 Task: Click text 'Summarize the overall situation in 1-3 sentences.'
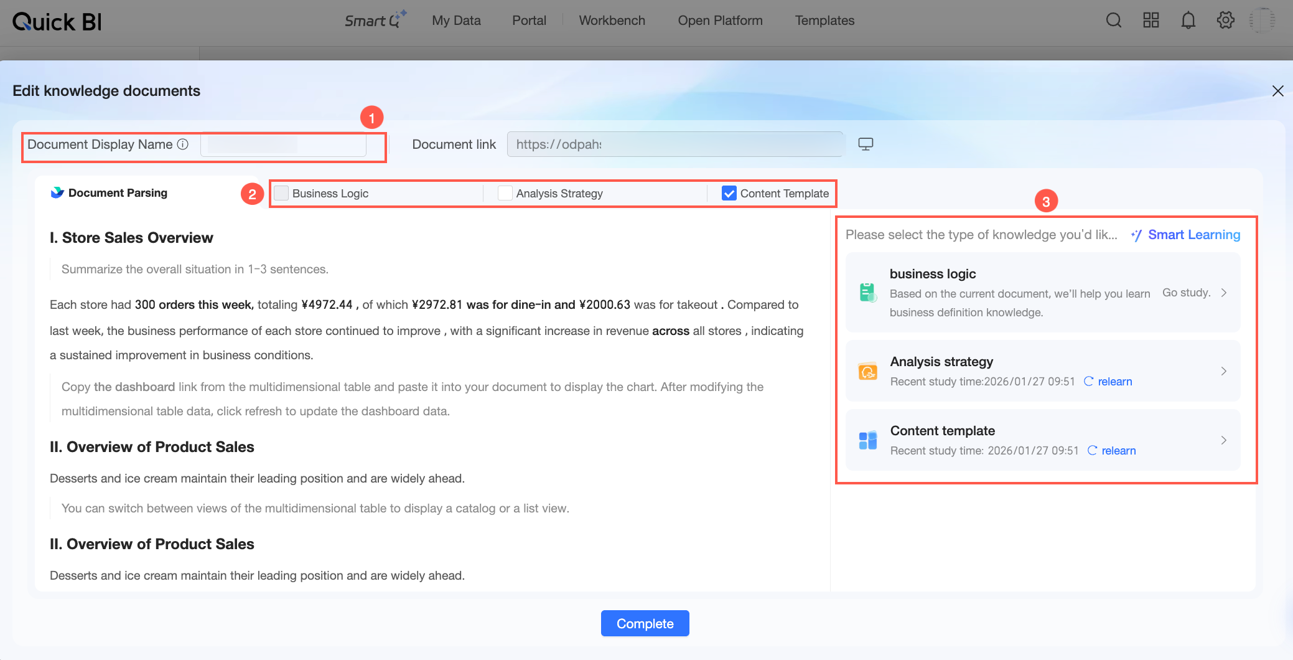point(195,269)
